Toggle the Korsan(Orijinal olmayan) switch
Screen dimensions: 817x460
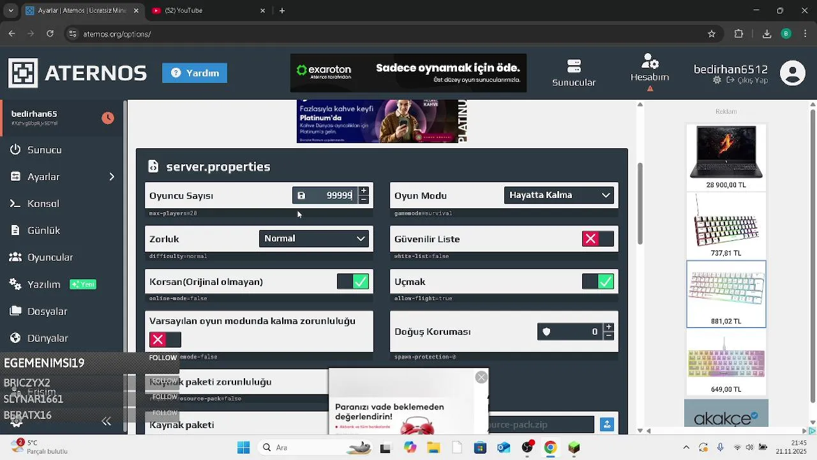(353, 282)
